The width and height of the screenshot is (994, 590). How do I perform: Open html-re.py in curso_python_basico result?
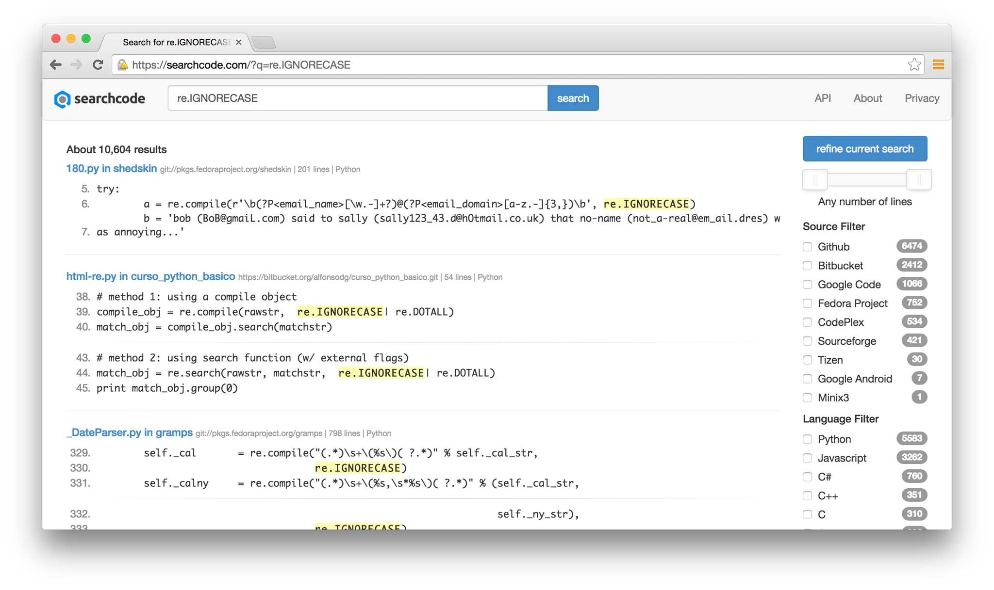tap(150, 276)
